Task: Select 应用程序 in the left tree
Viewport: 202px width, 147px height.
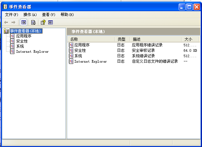Action: tap(24, 36)
